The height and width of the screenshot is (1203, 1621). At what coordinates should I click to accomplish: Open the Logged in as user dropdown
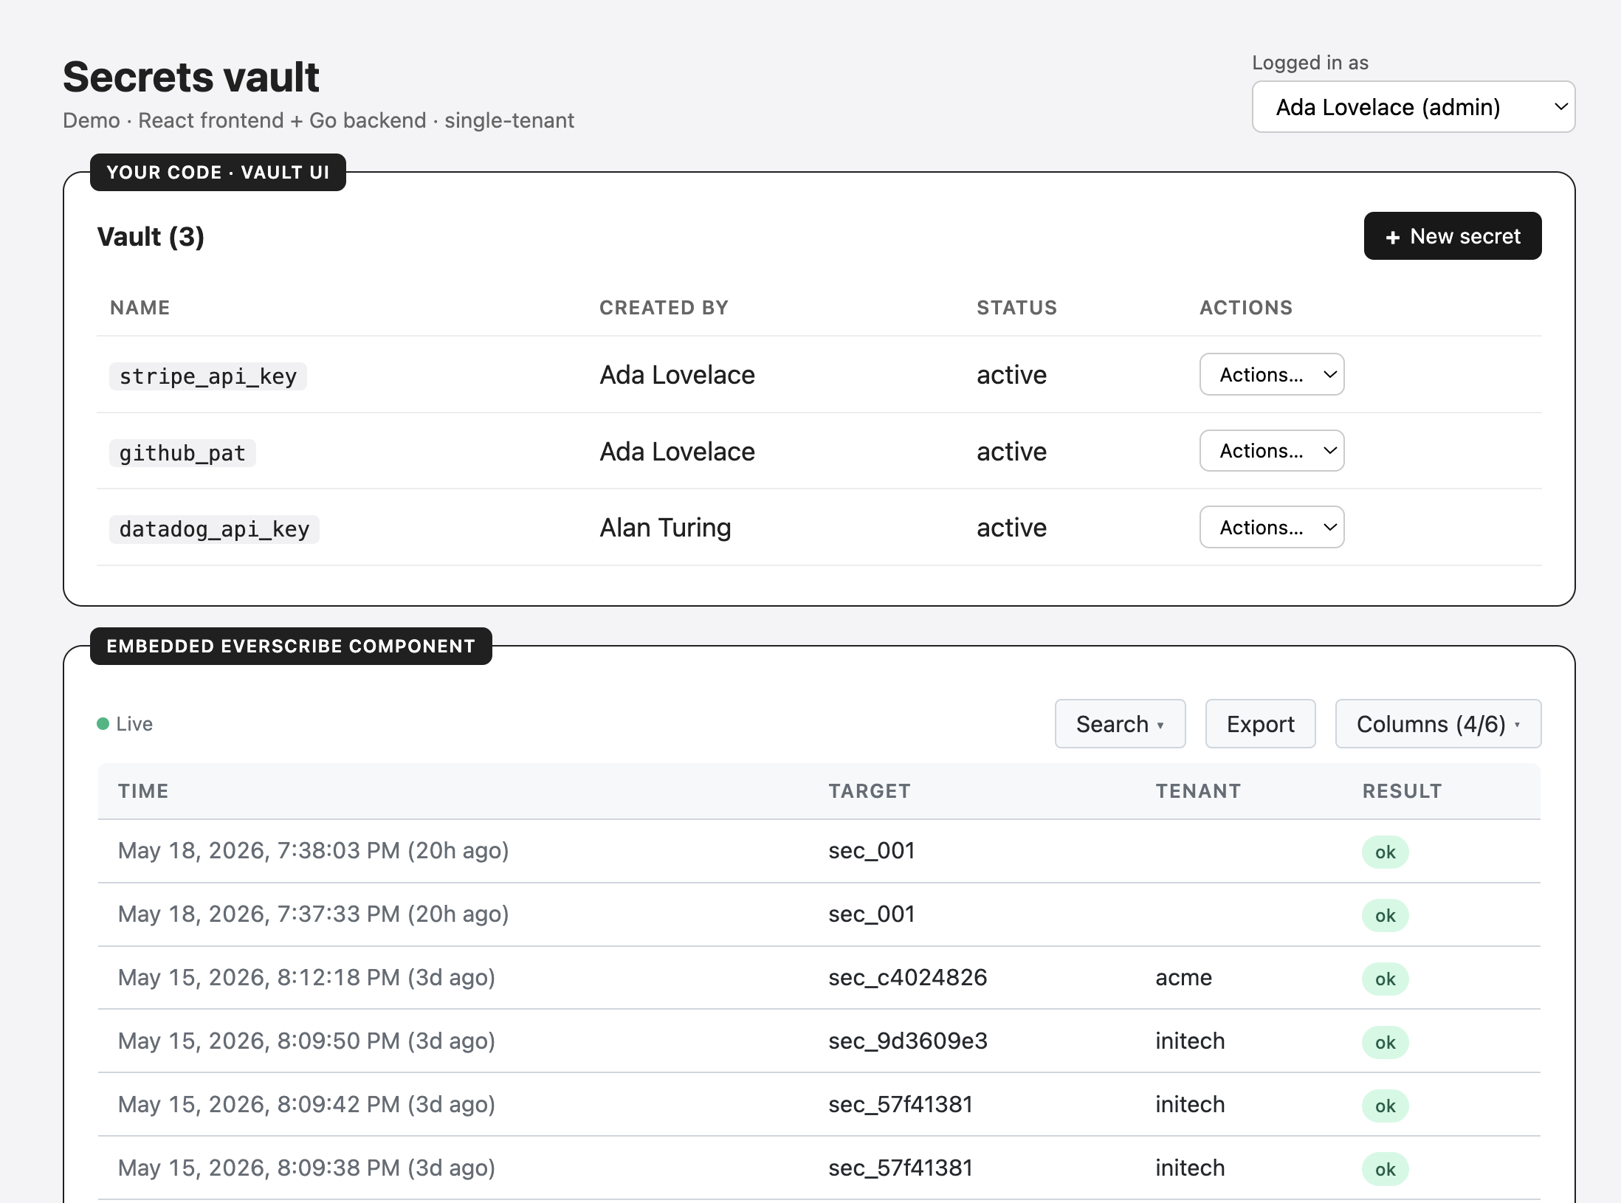click(x=1413, y=107)
